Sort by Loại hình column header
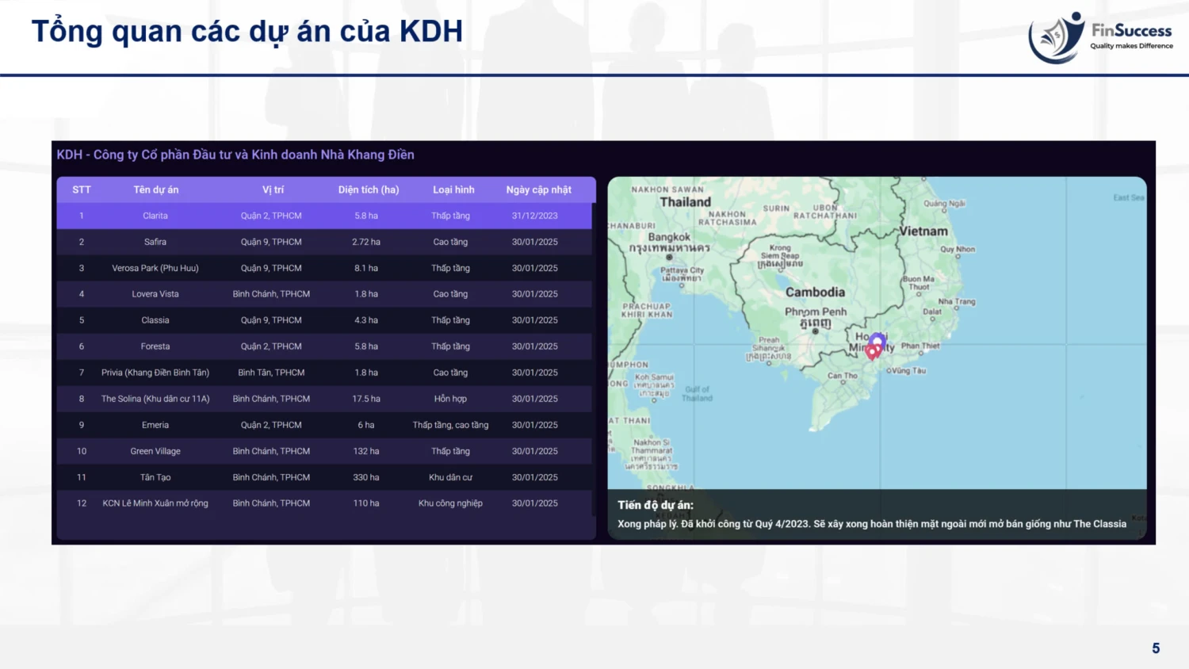The width and height of the screenshot is (1189, 669). click(x=453, y=190)
